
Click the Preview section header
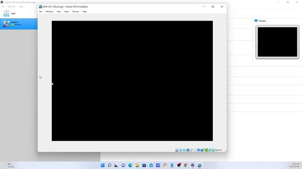262,21
